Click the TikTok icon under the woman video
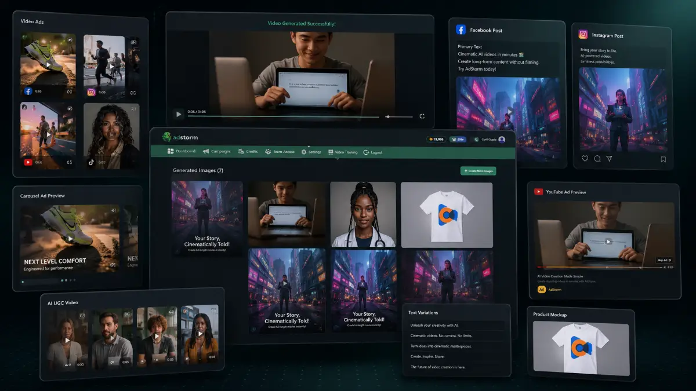 point(91,162)
